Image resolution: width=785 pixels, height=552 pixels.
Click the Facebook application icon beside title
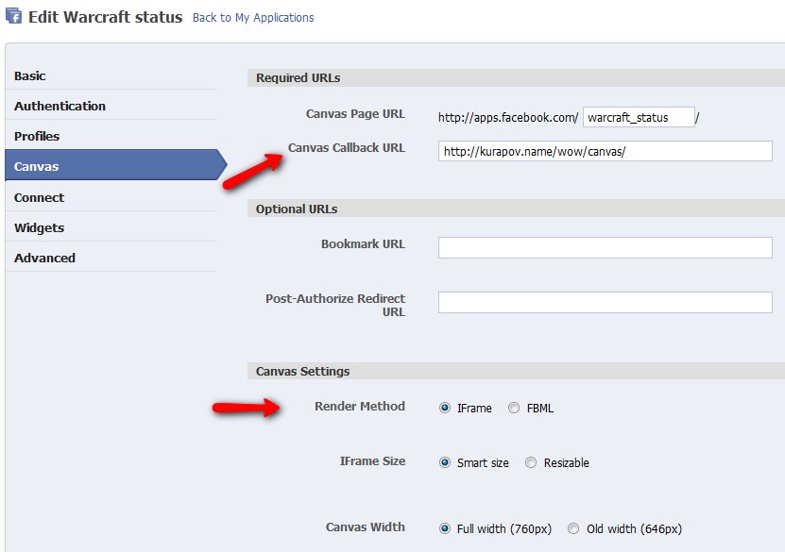click(14, 17)
